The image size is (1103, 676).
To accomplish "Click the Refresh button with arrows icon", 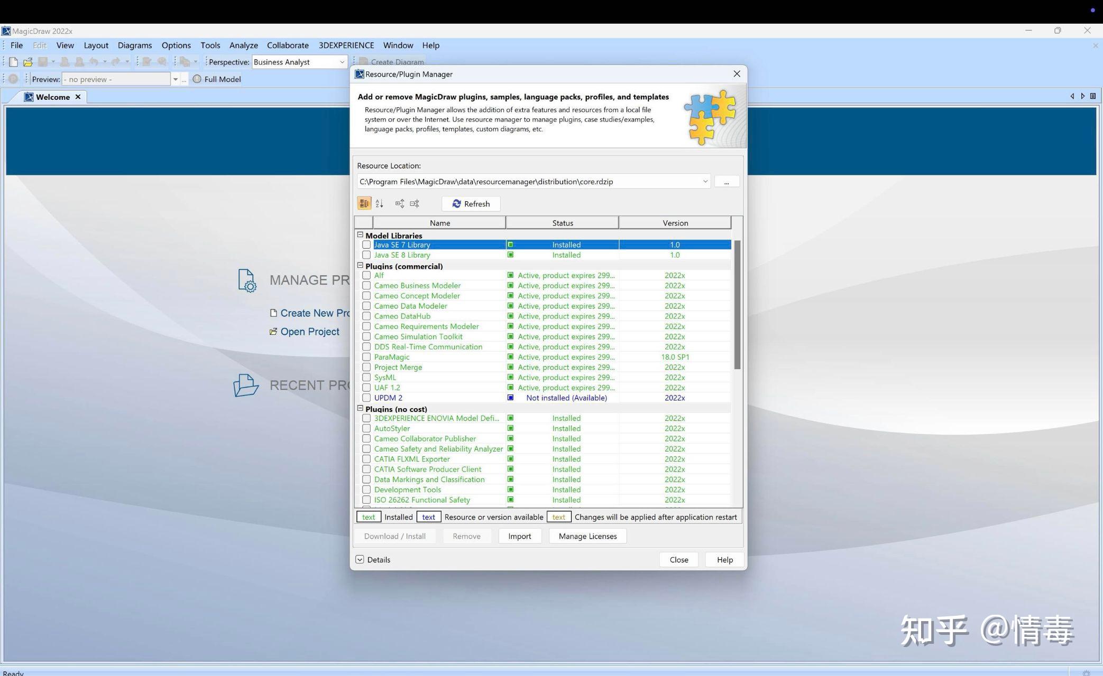I will pyautogui.click(x=471, y=204).
